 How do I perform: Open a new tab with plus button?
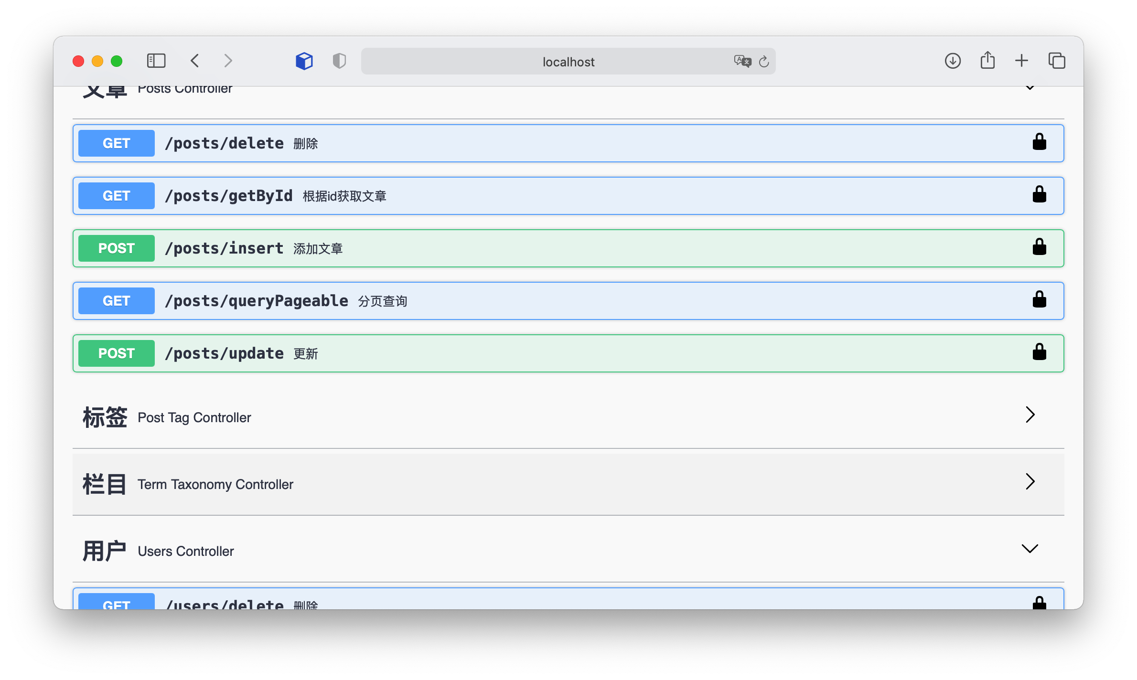1021,61
